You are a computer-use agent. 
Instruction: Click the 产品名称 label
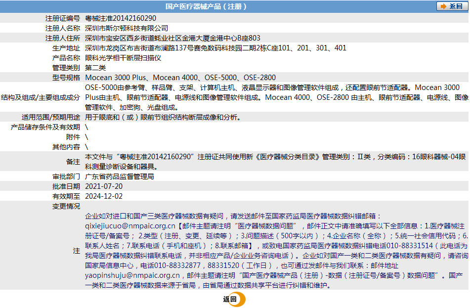click(x=66, y=58)
